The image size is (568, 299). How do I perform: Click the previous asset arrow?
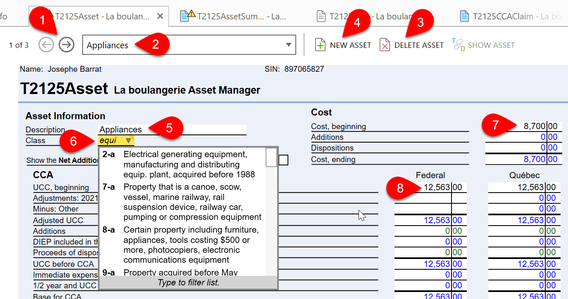[46, 45]
